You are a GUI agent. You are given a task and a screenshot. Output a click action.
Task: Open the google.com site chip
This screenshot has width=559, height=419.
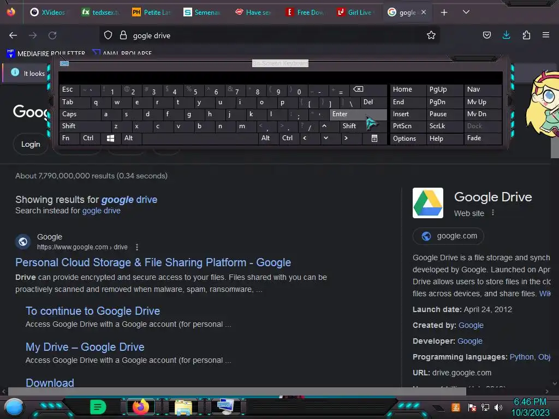[x=449, y=236]
